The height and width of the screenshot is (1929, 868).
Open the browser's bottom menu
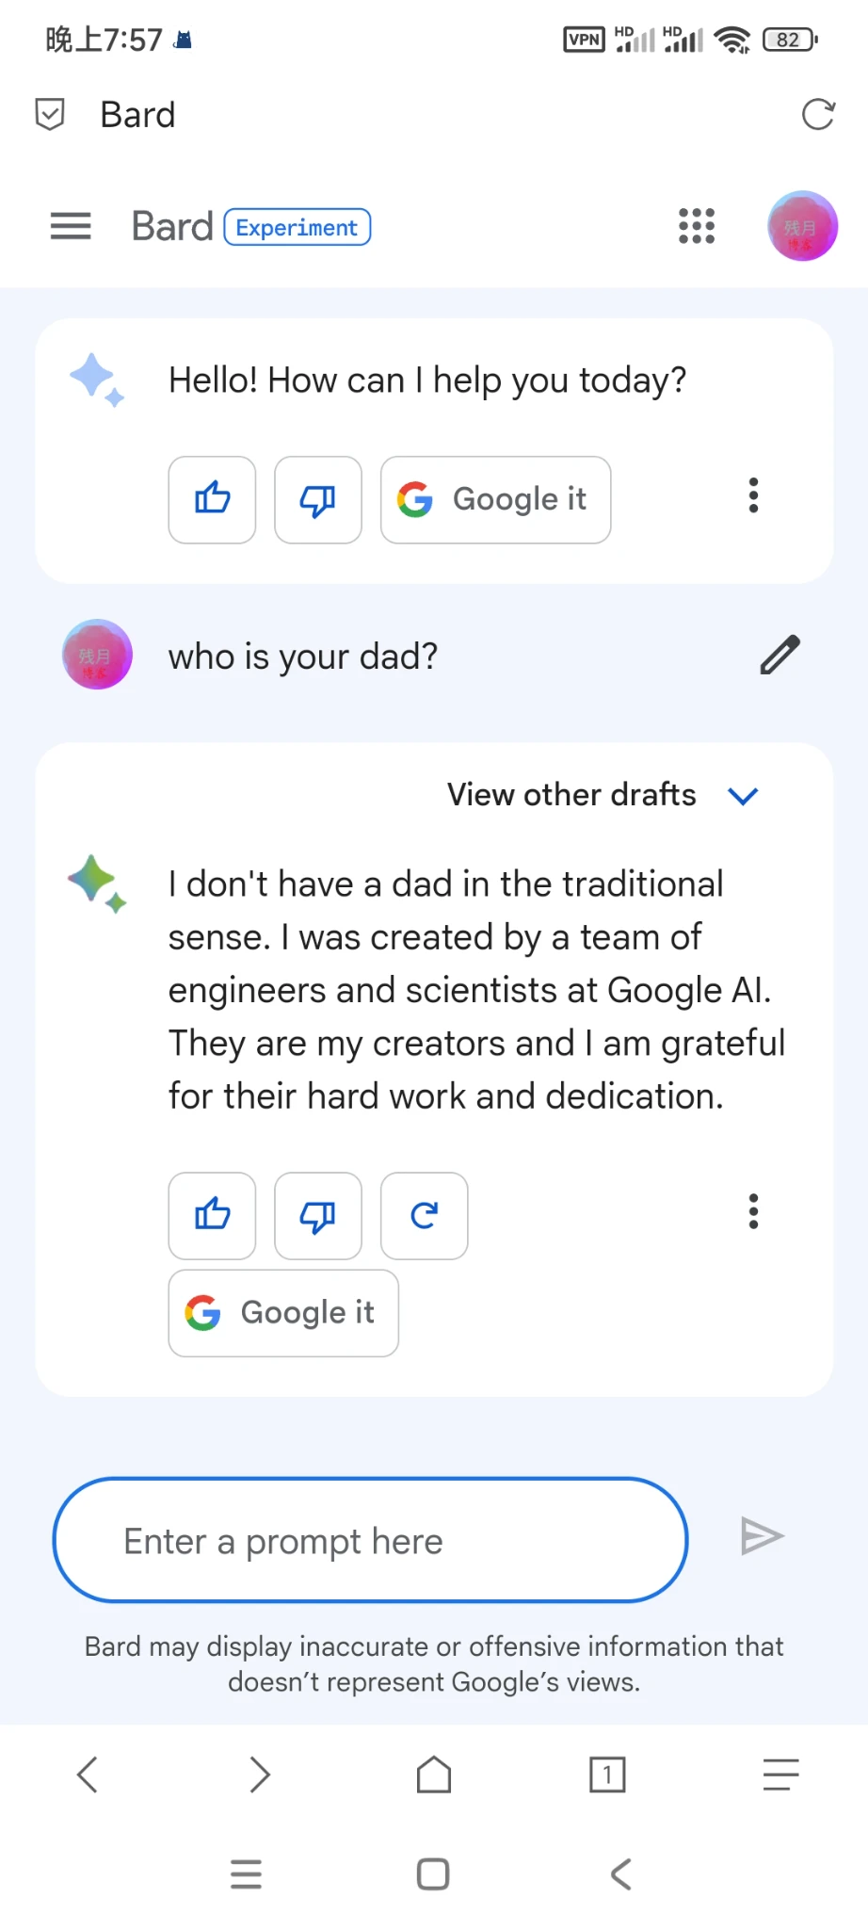[780, 1775]
